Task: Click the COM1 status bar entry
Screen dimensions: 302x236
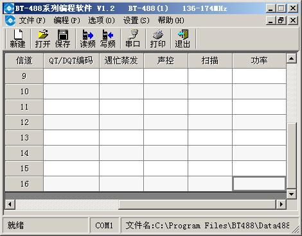Action: tap(104, 226)
